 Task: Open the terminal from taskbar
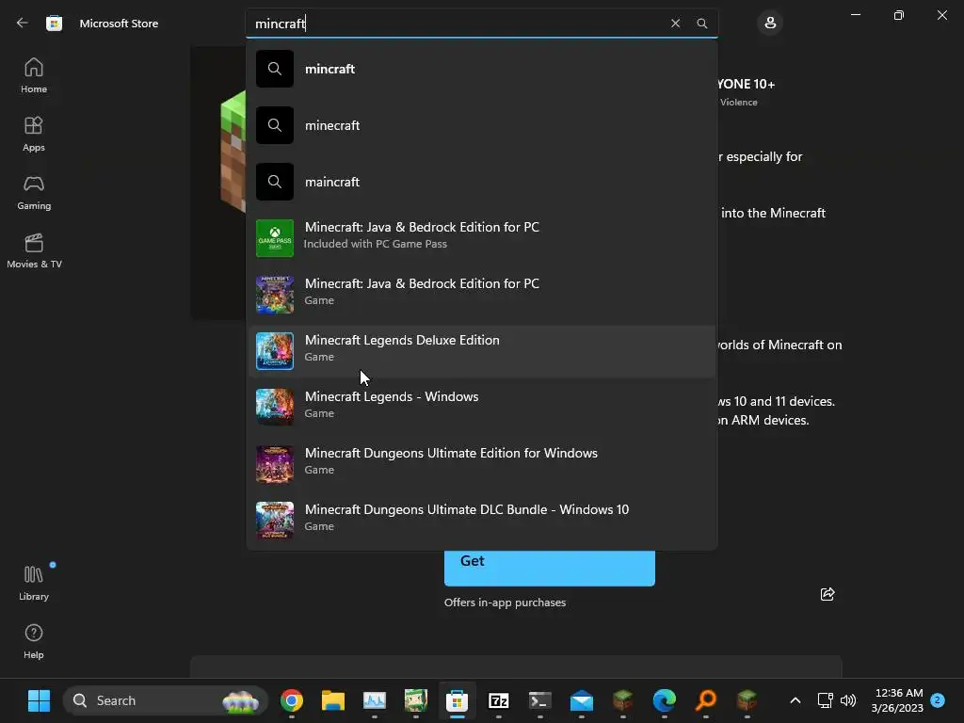(x=539, y=700)
